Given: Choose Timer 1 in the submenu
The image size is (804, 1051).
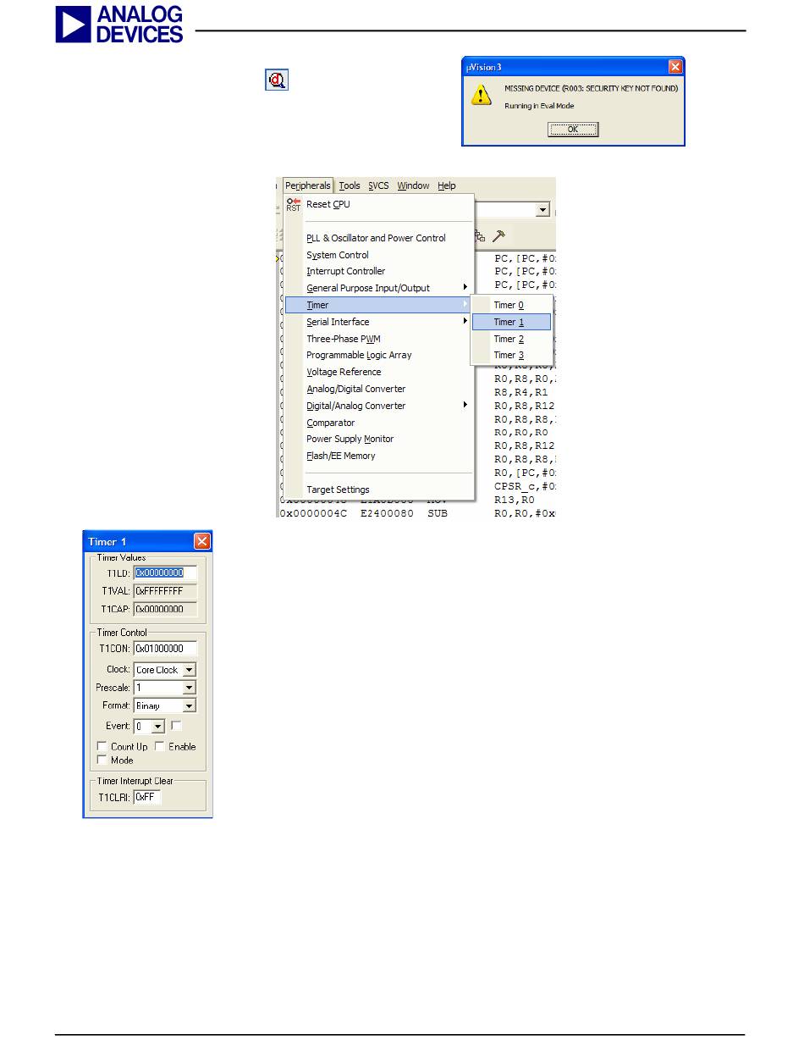Looking at the screenshot, I should click(511, 322).
